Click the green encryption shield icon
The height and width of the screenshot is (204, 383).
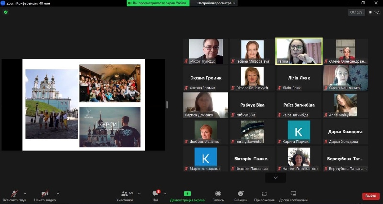[6, 12]
